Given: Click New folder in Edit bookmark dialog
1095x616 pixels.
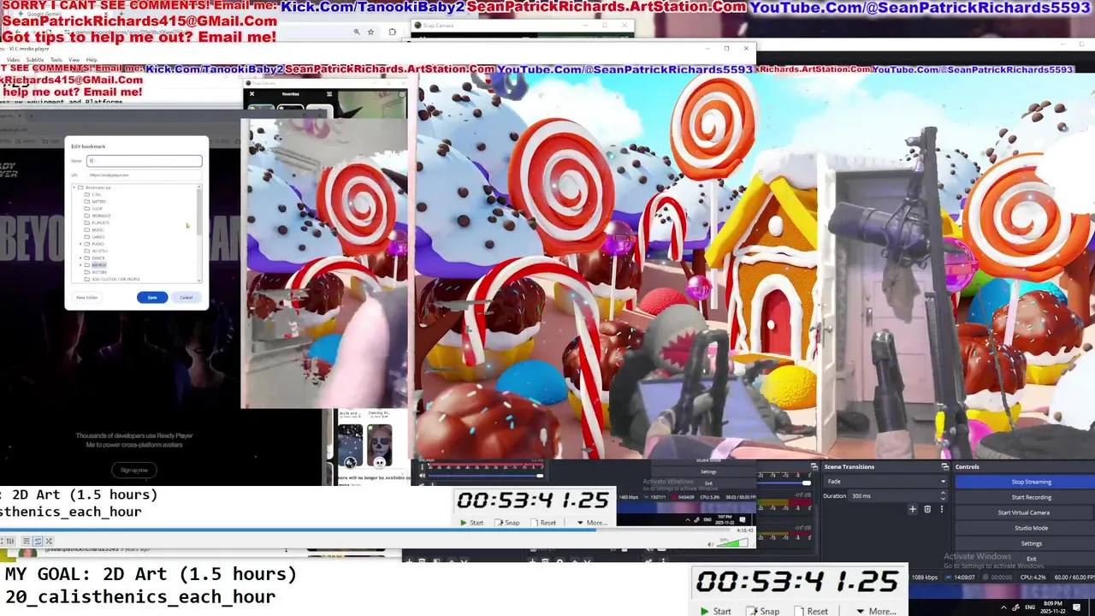Looking at the screenshot, I should click(x=87, y=297).
